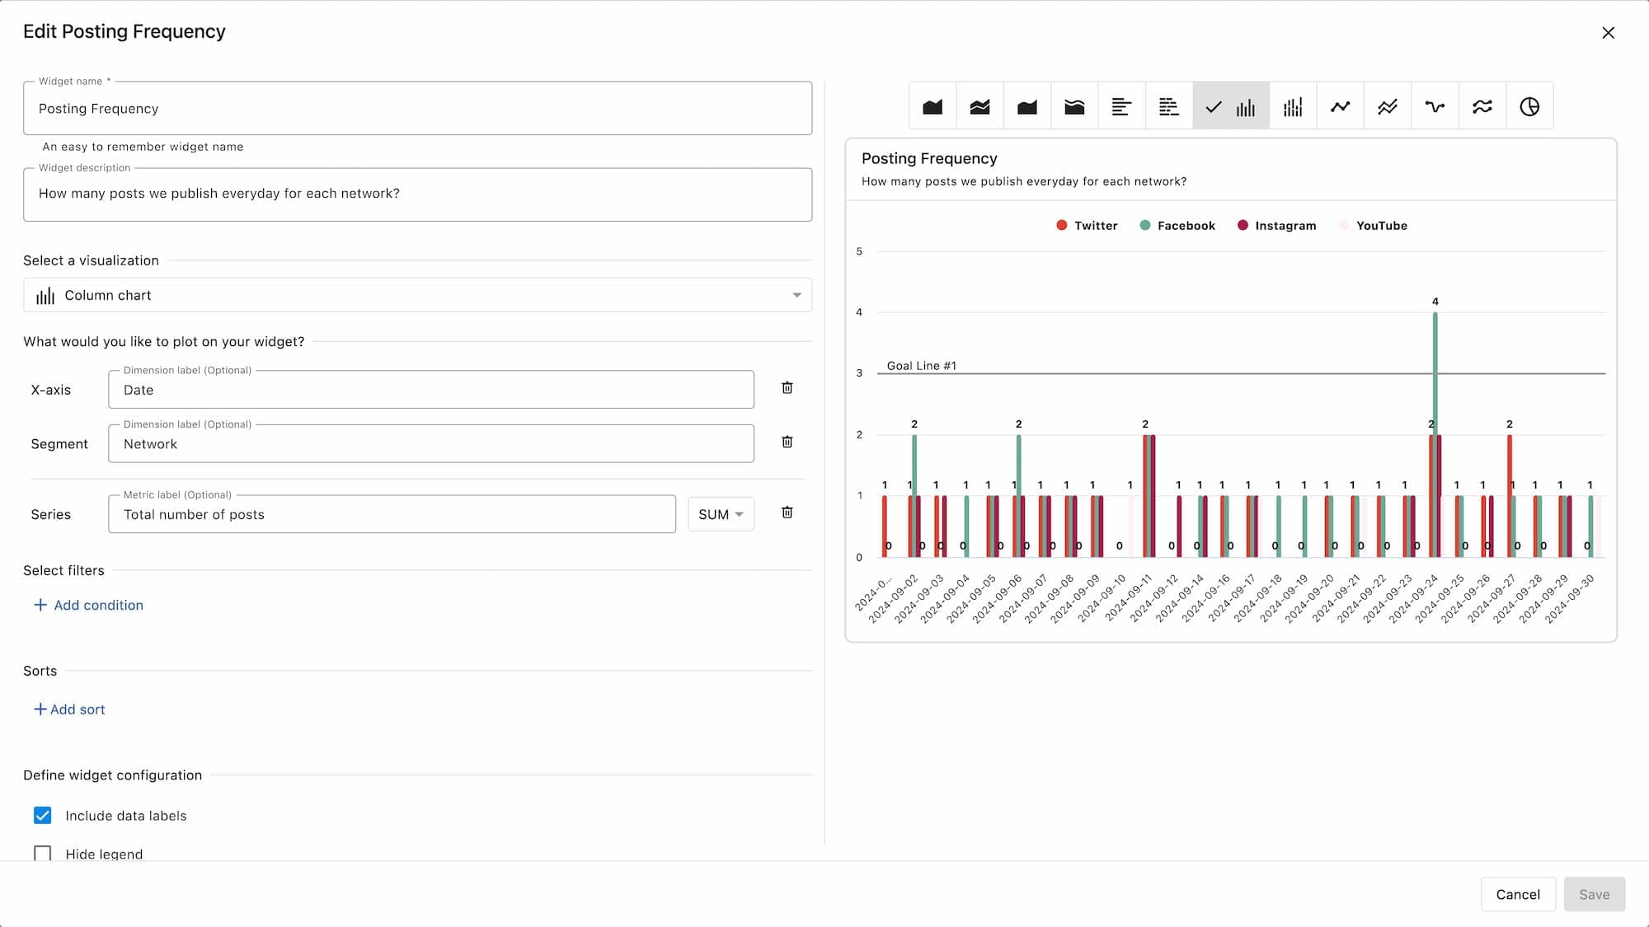Select the single line chart icon

(x=1340, y=106)
